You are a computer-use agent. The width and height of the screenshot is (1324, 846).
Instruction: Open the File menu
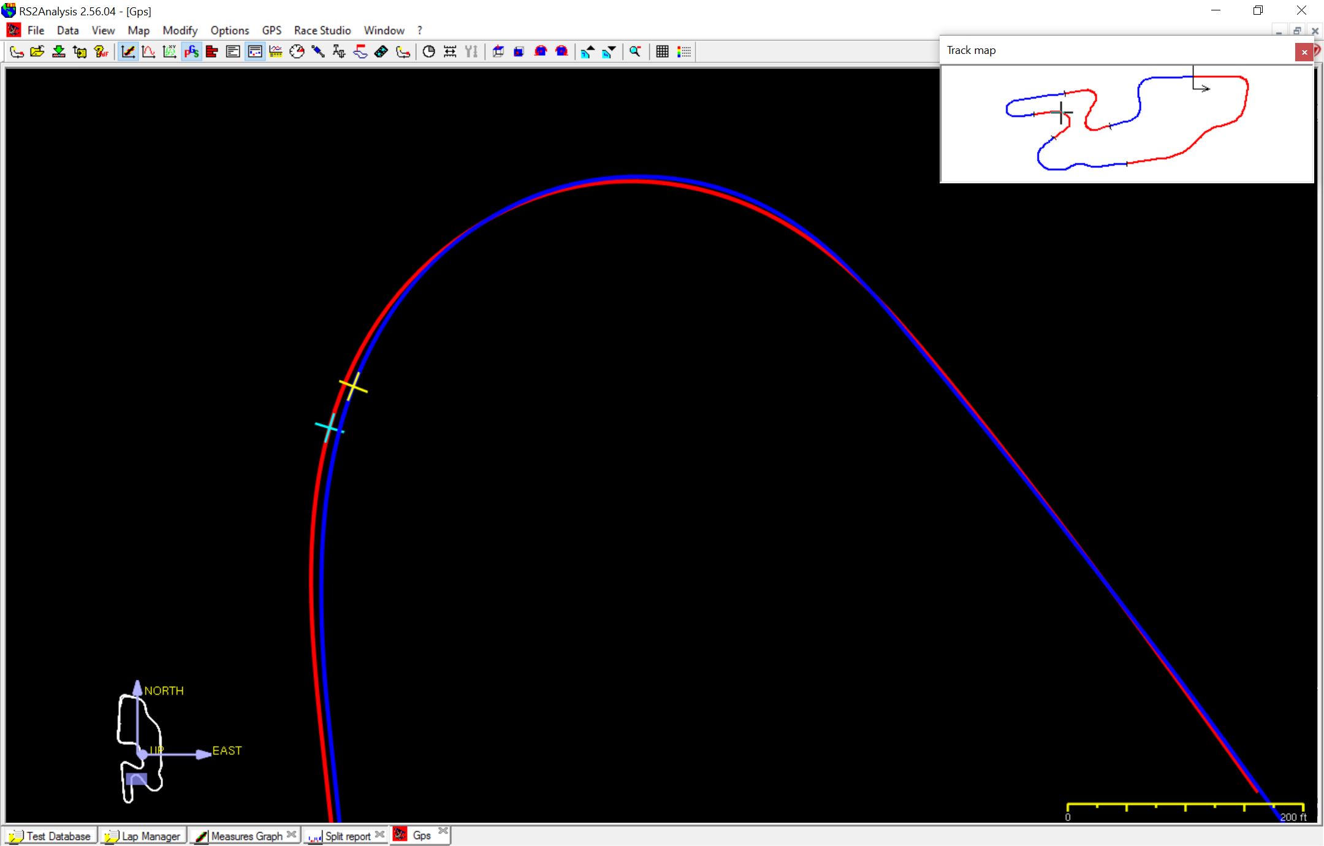point(36,30)
